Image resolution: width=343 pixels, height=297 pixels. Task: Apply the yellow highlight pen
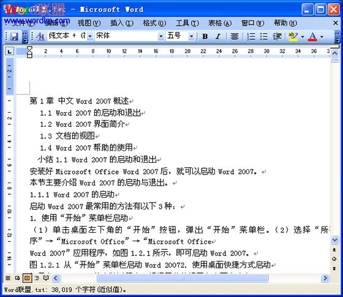coord(293,36)
